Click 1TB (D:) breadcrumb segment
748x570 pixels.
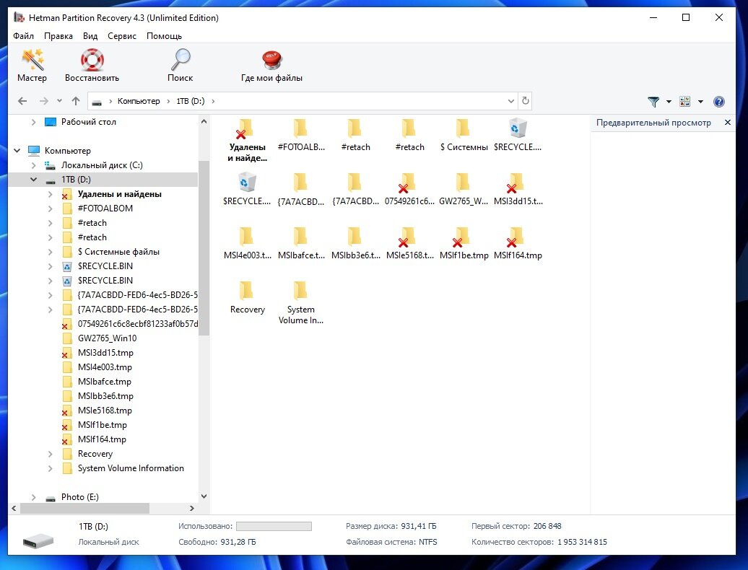click(x=191, y=101)
